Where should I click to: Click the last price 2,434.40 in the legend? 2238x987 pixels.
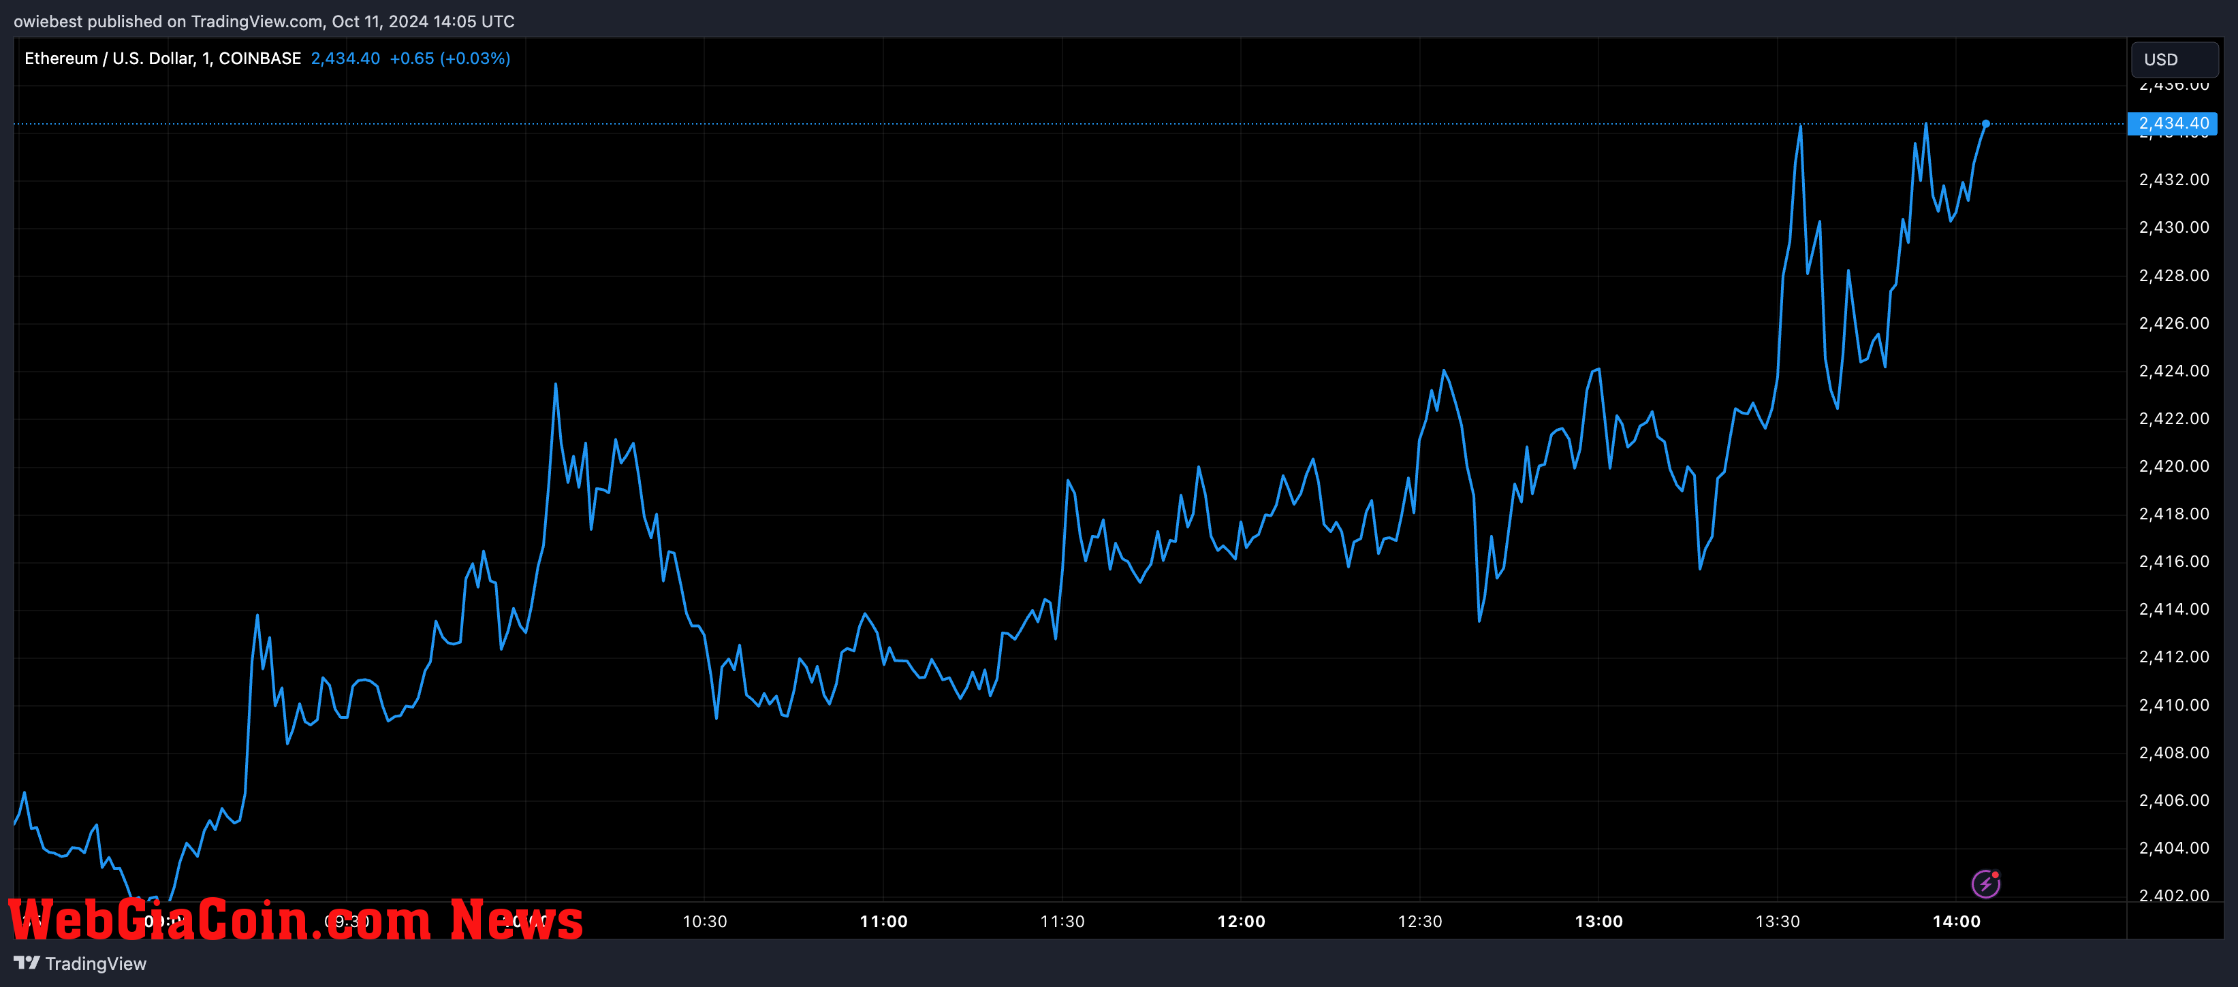(345, 58)
